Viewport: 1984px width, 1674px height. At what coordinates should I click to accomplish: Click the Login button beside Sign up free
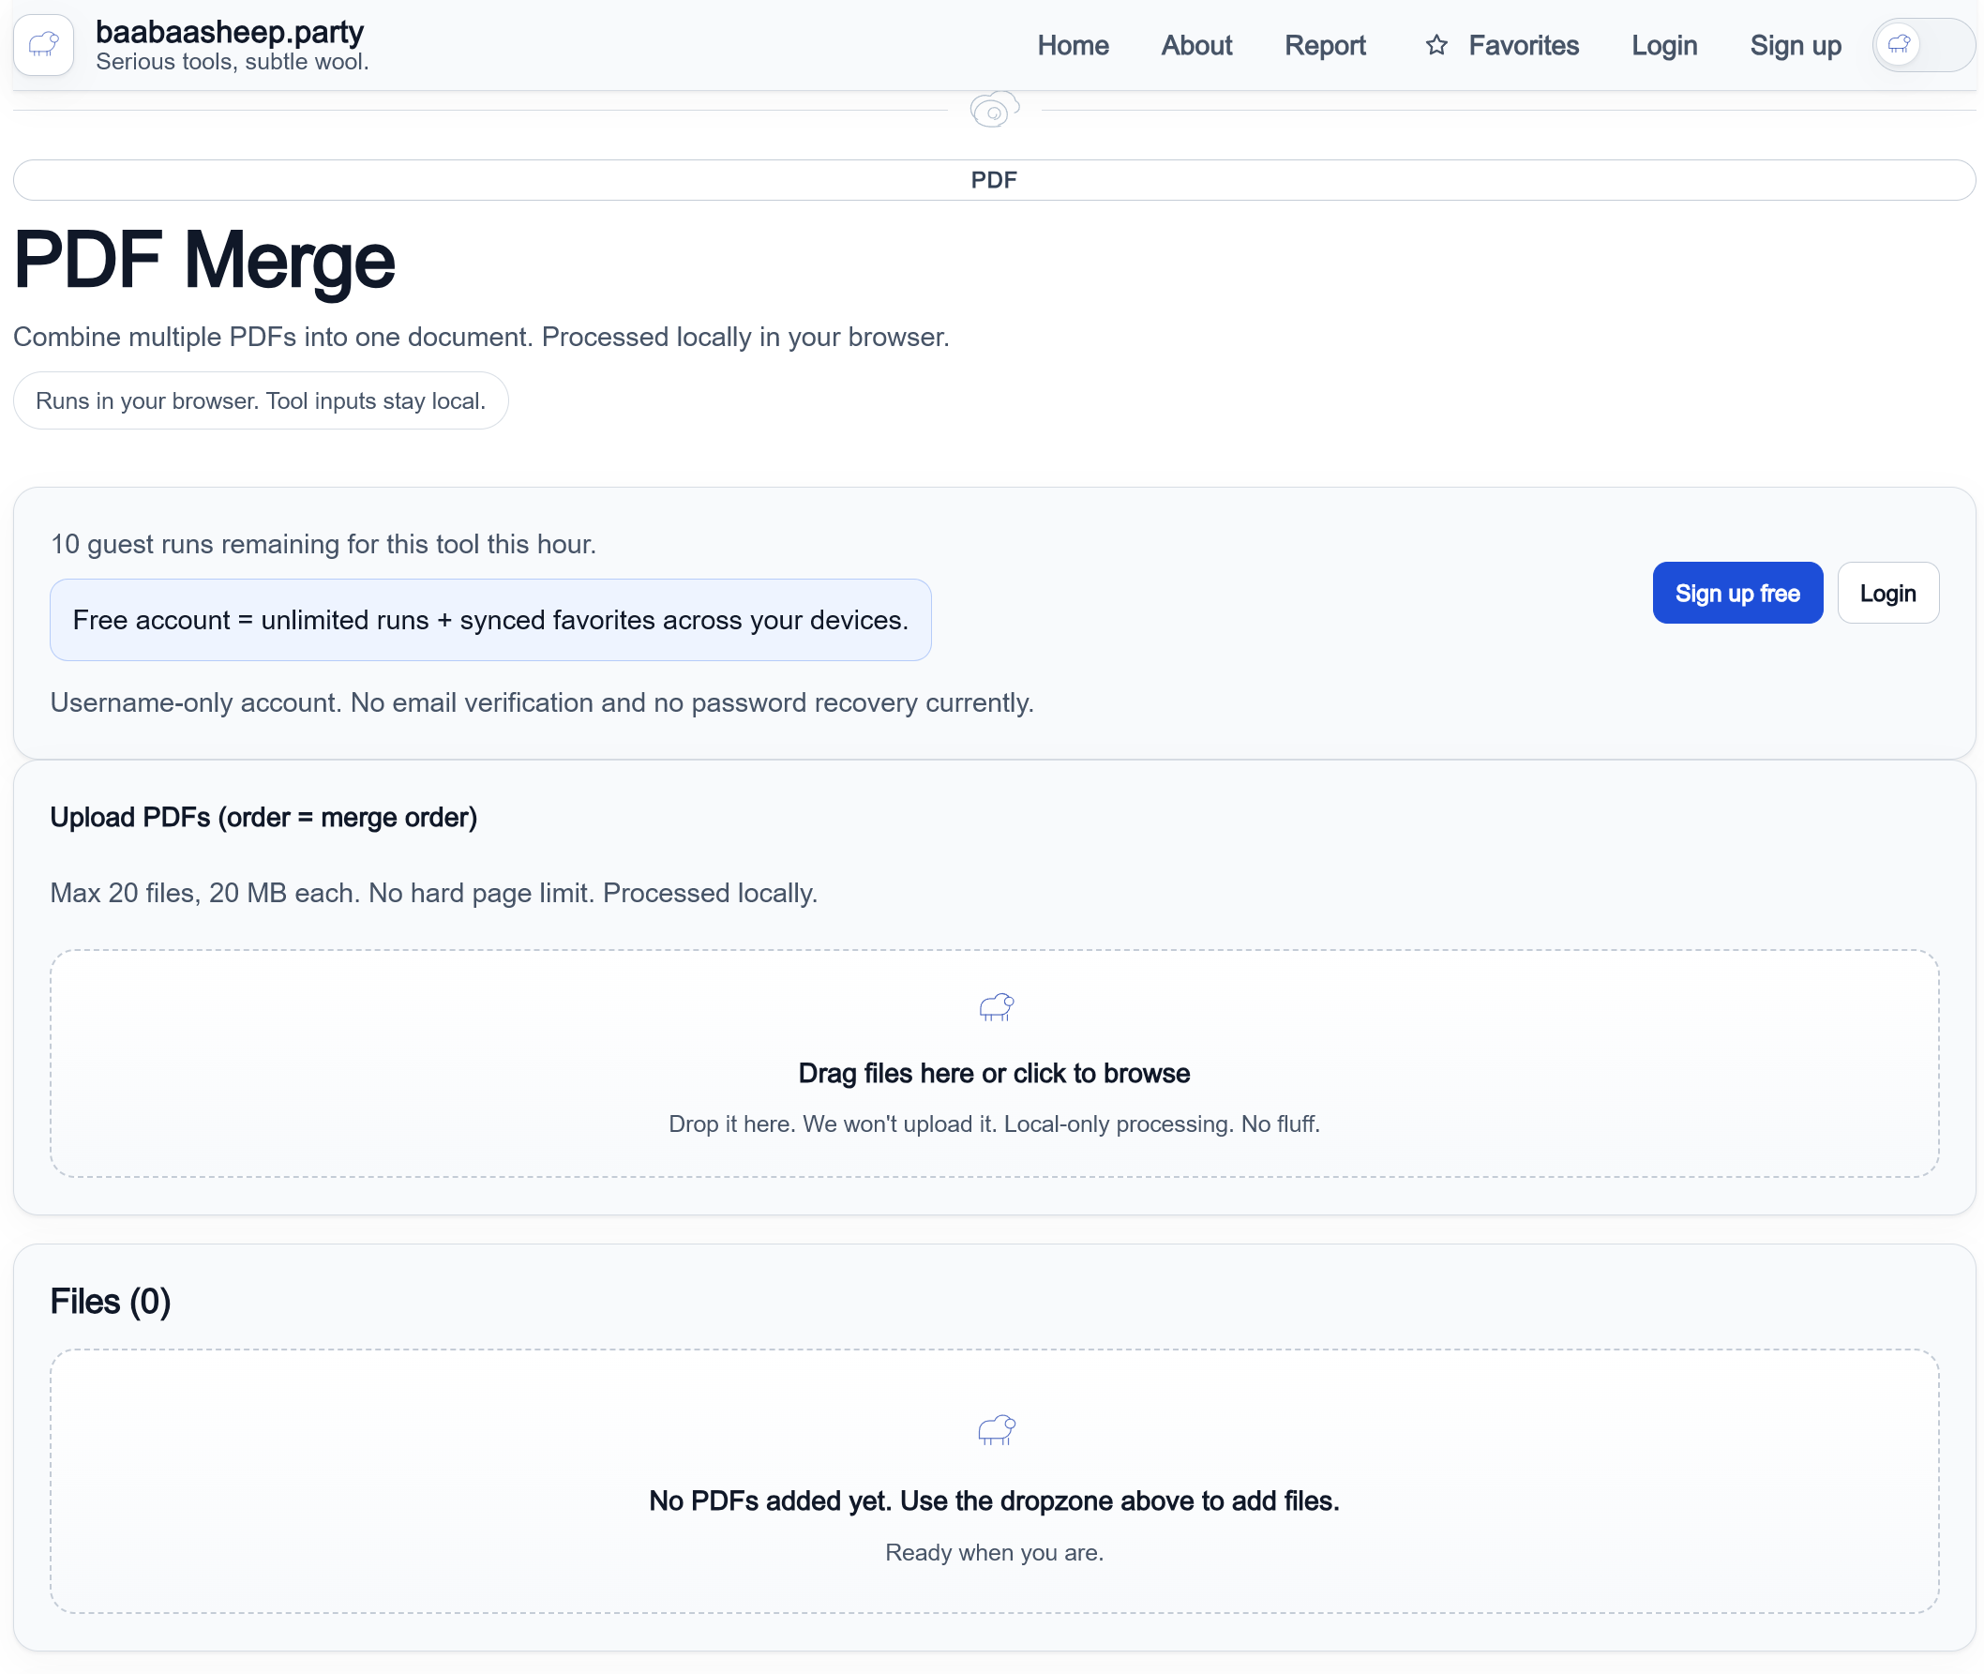[1887, 592]
